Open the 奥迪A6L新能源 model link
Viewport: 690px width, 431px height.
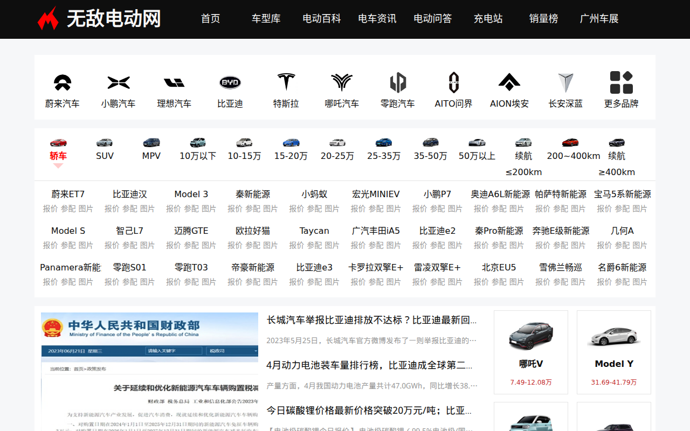click(500, 194)
